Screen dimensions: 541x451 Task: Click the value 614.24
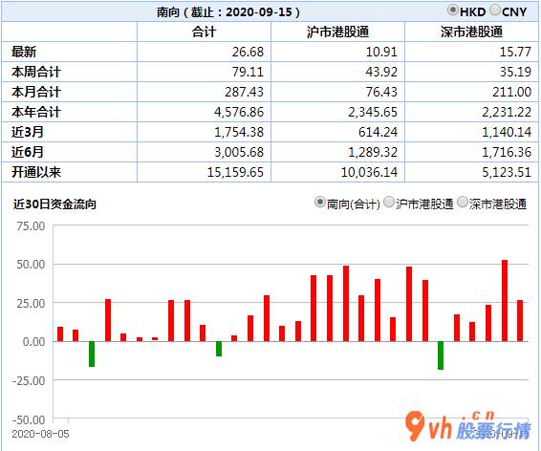tap(379, 132)
